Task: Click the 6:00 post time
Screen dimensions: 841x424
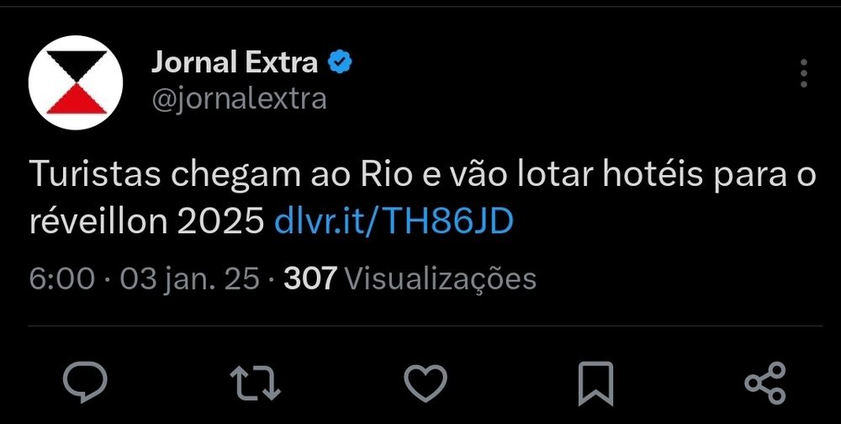Action: pyautogui.click(x=61, y=278)
